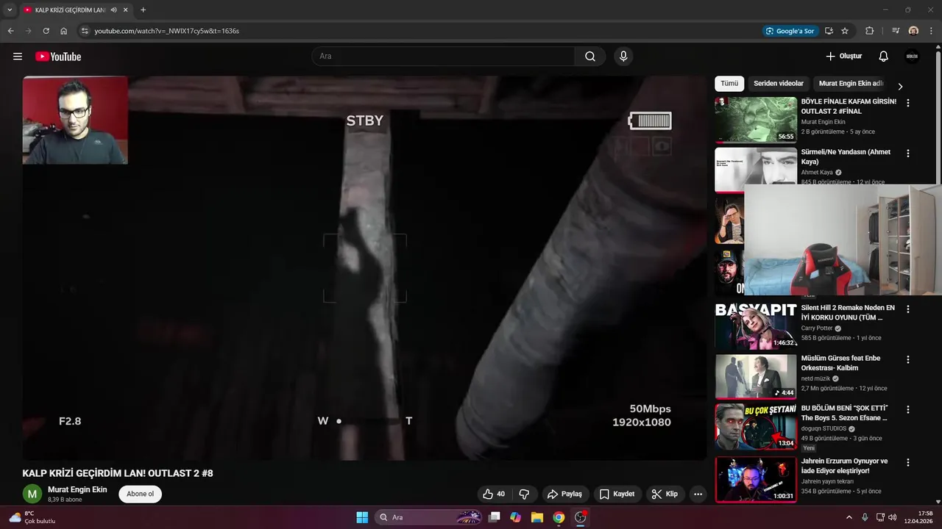Click the YouTube search magnifier button
942x529 pixels.
pyautogui.click(x=590, y=57)
